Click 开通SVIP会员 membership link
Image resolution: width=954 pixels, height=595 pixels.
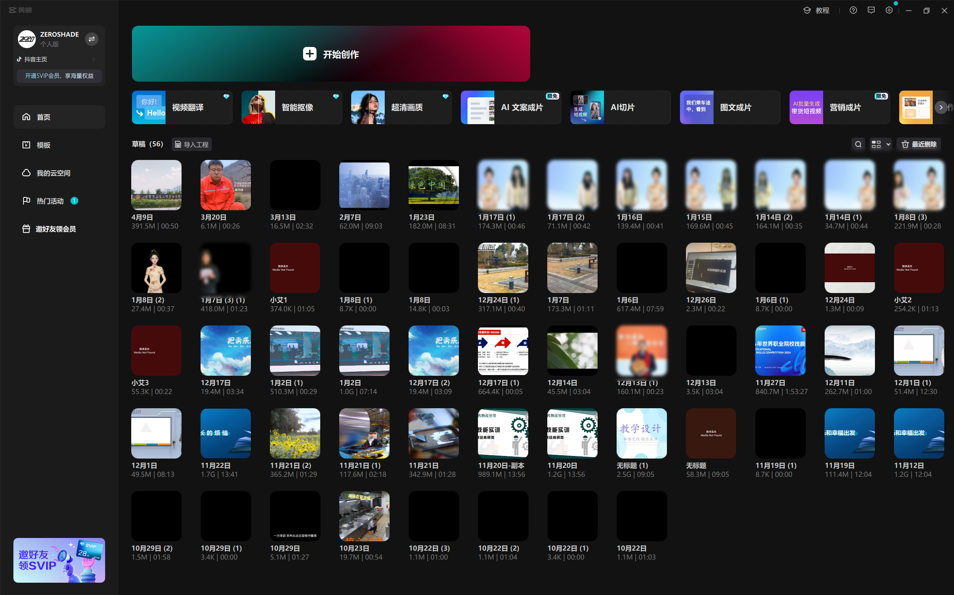59,76
